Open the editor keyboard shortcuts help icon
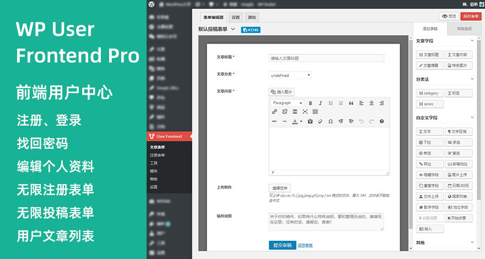Viewport: 485px width, 259px height. pos(382,121)
